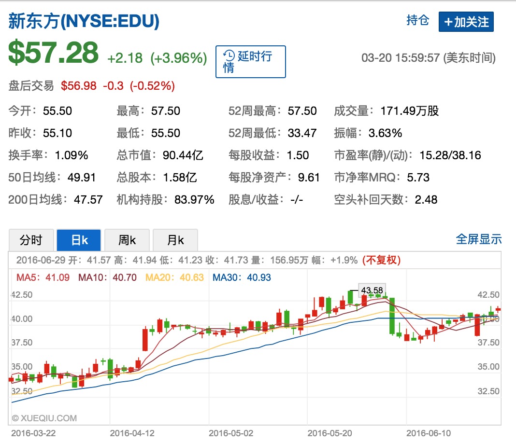Switch to the 分时 chart tab
The image size is (516, 442).
30,240
